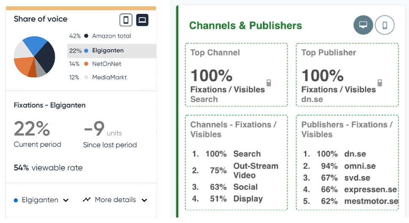Switch Share of voice to desktop view
This screenshot has width=409, height=223.
pos(142,20)
